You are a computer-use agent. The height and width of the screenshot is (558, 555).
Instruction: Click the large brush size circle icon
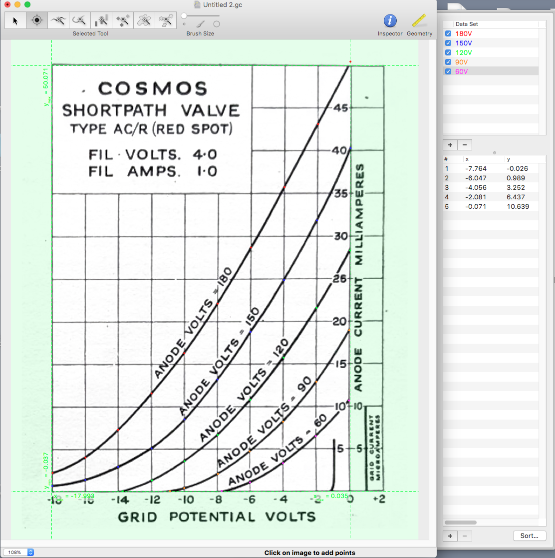coord(217,24)
